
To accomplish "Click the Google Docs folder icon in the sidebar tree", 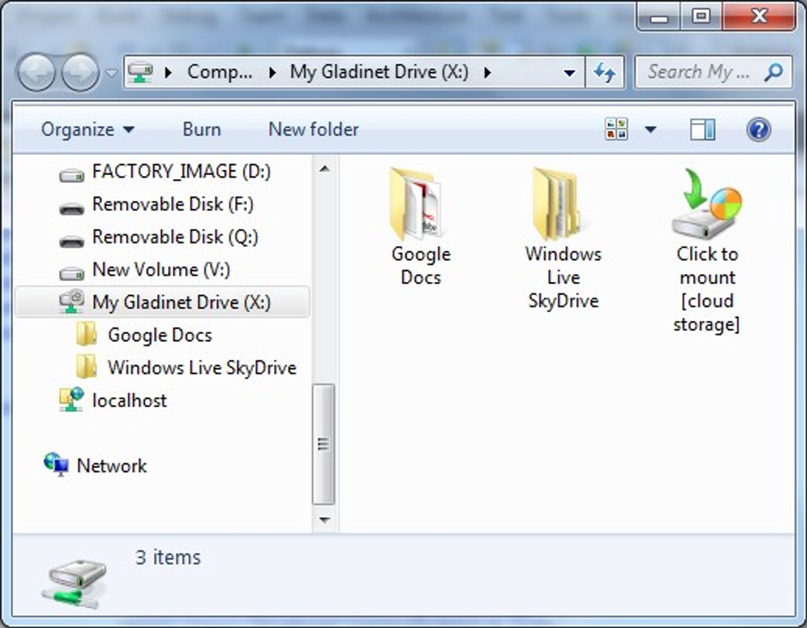I will point(86,334).
